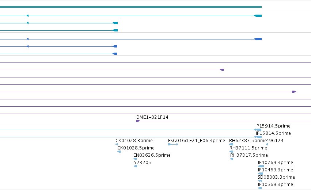
Task: Click the thick teal gene bar at top
Action: [x=131, y=7]
